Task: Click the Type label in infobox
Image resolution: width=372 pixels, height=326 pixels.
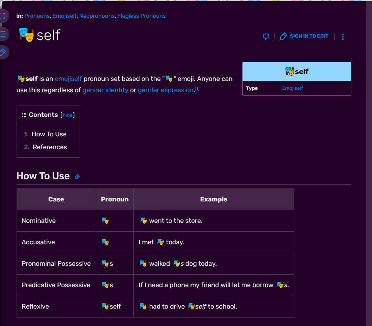Action: pos(252,88)
